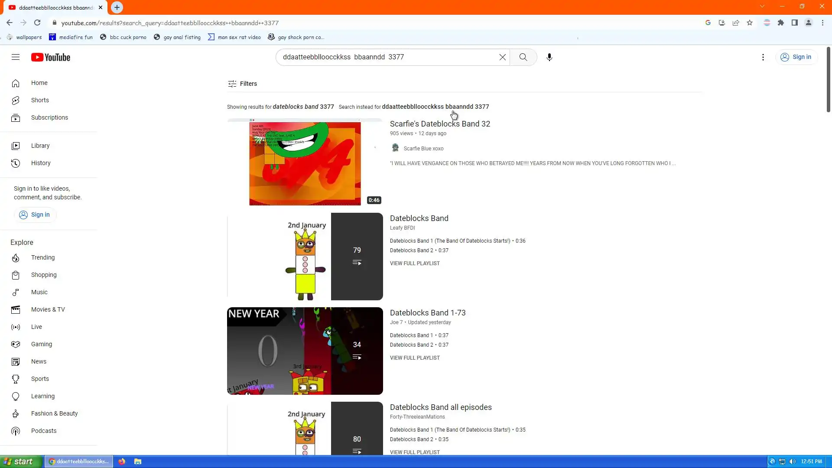Image resolution: width=832 pixels, height=468 pixels.
Task: Bookmark this page with the star icon
Action: tap(750, 23)
